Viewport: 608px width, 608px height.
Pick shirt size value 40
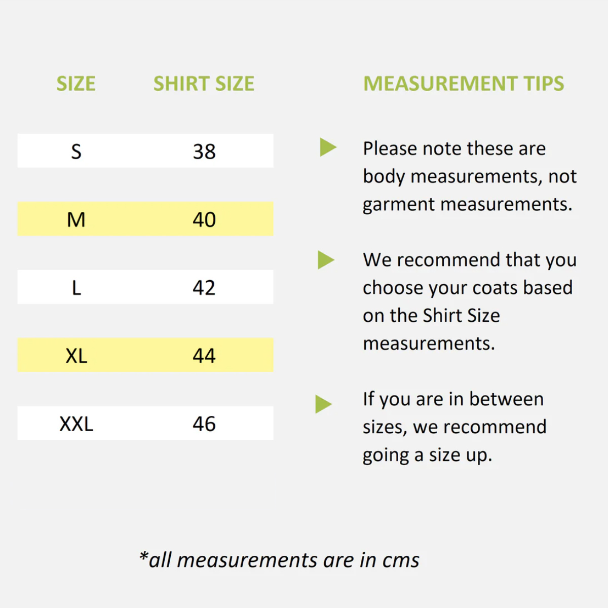204,219
